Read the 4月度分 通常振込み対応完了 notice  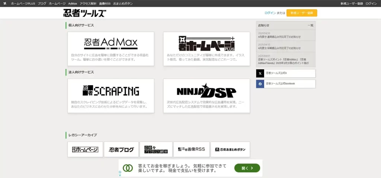click(x=279, y=37)
